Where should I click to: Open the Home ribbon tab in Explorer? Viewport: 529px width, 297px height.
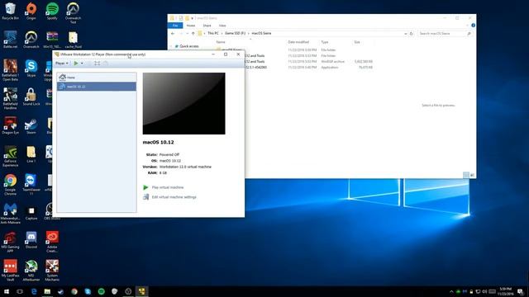[191, 26]
